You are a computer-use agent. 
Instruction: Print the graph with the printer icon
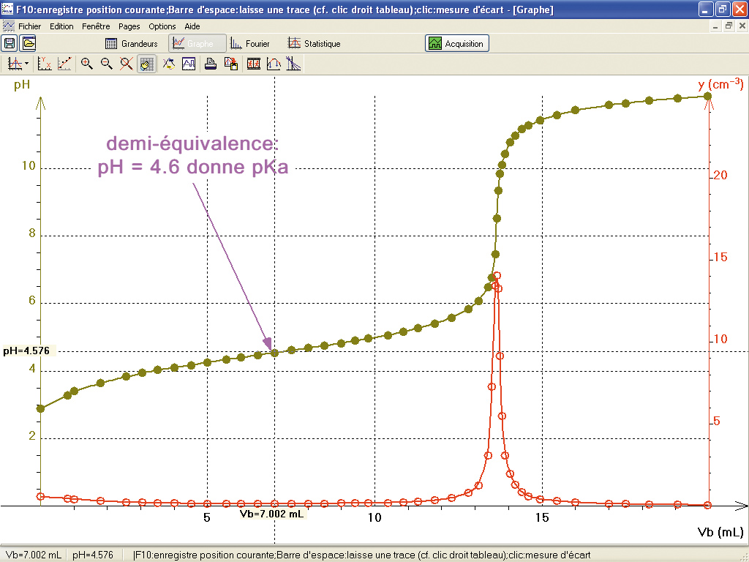[x=211, y=64]
